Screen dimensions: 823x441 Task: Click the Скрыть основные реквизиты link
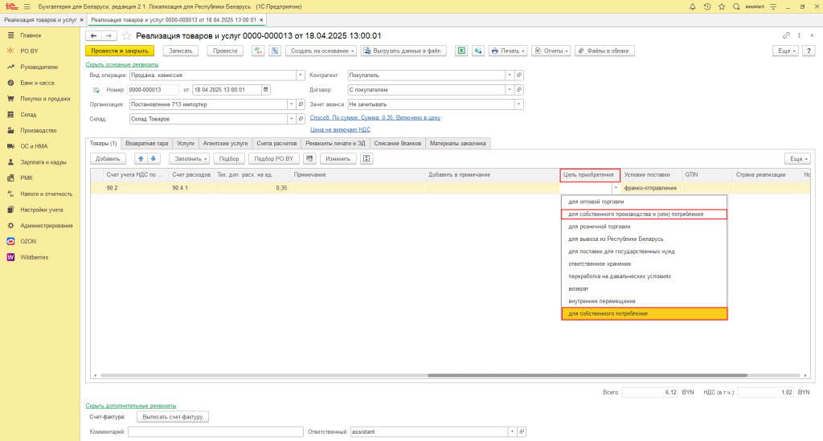122,64
